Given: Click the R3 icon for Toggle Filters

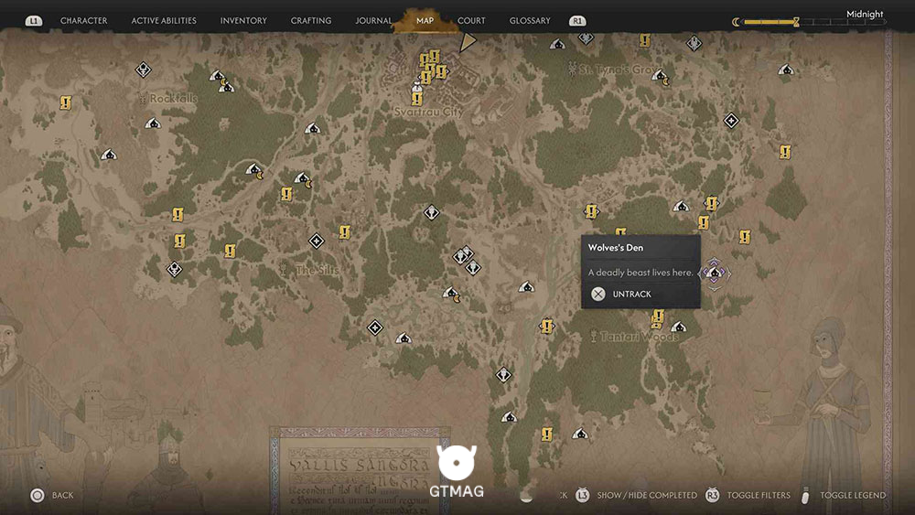Looking at the screenshot, I should 712,495.
